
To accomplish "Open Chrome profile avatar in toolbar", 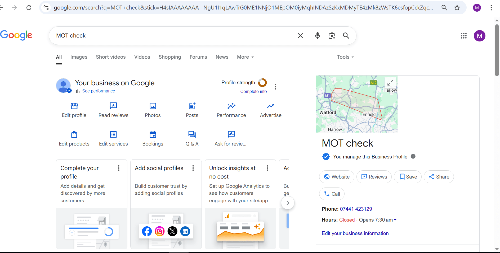I will click(x=477, y=8).
